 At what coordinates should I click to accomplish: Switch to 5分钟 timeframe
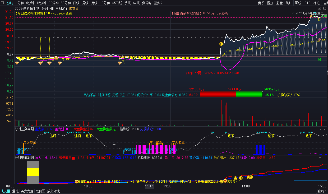point(30,3)
